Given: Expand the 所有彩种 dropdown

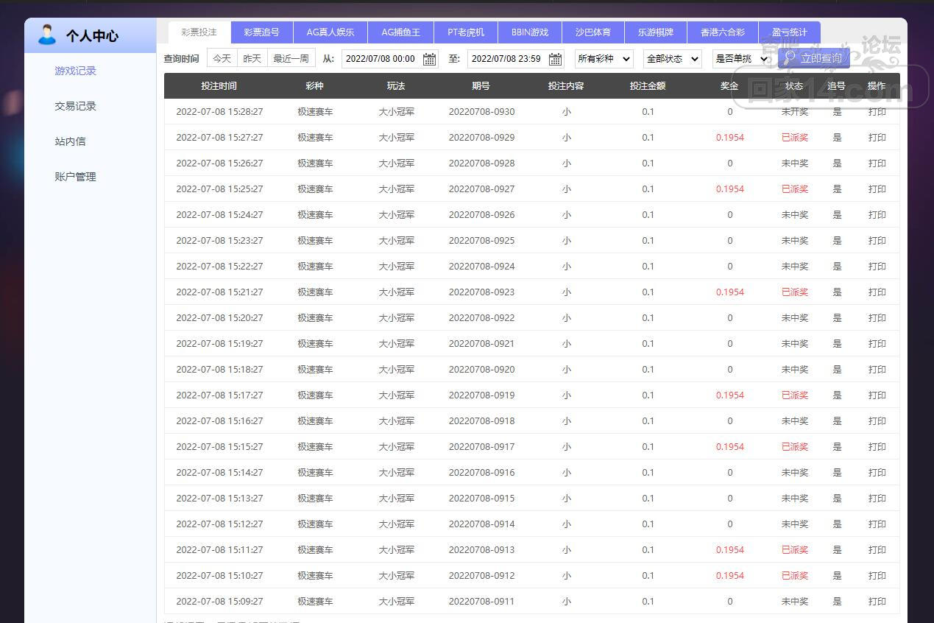Looking at the screenshot, I should click(604, 59).
